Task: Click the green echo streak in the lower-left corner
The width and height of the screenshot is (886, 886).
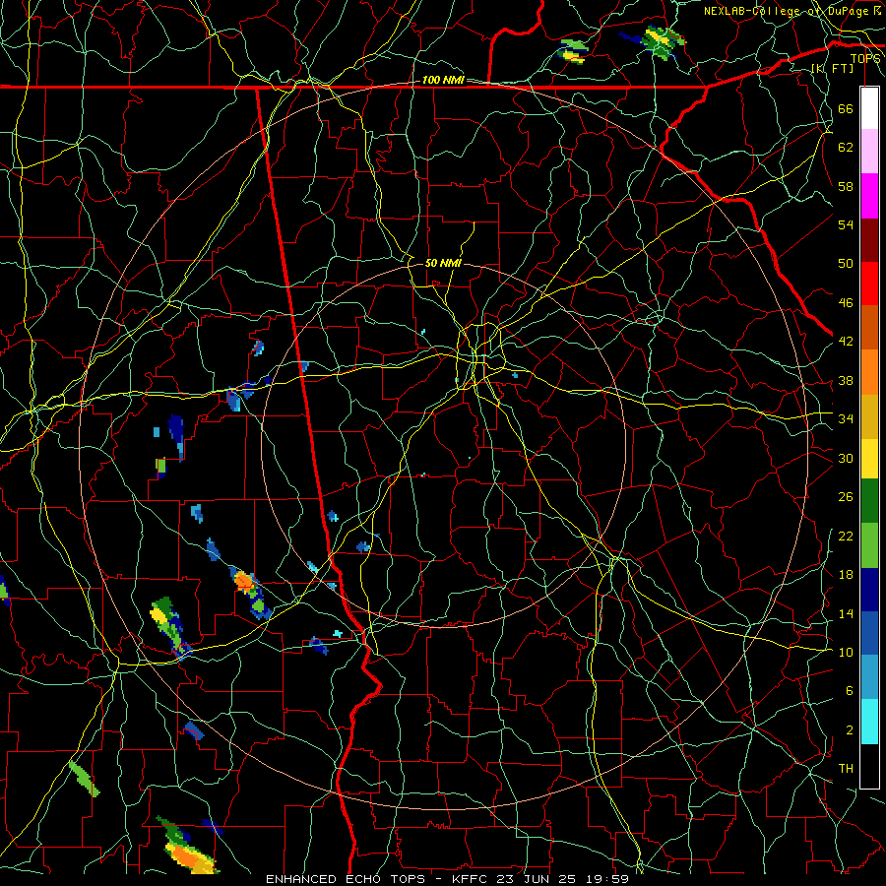Action: [x=85, y=779]
